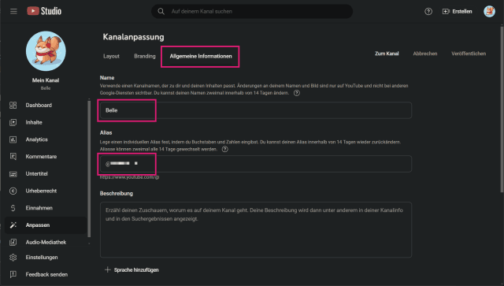Click the Analytics chart icon
The image size is (504, 286).
pos(13,139)
